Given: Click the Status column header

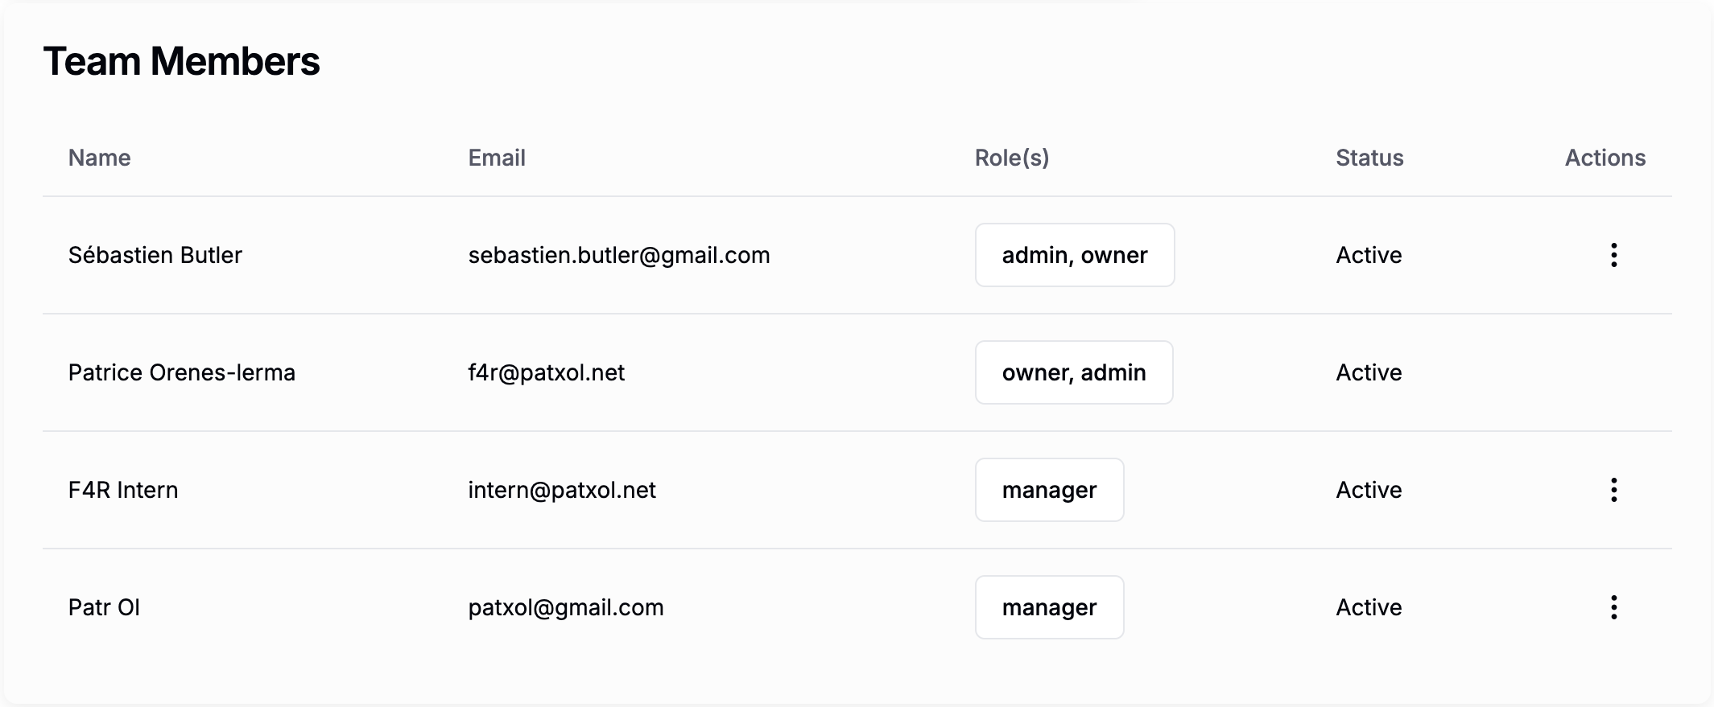Looking at the screenshot, I should pos(1369,158).
